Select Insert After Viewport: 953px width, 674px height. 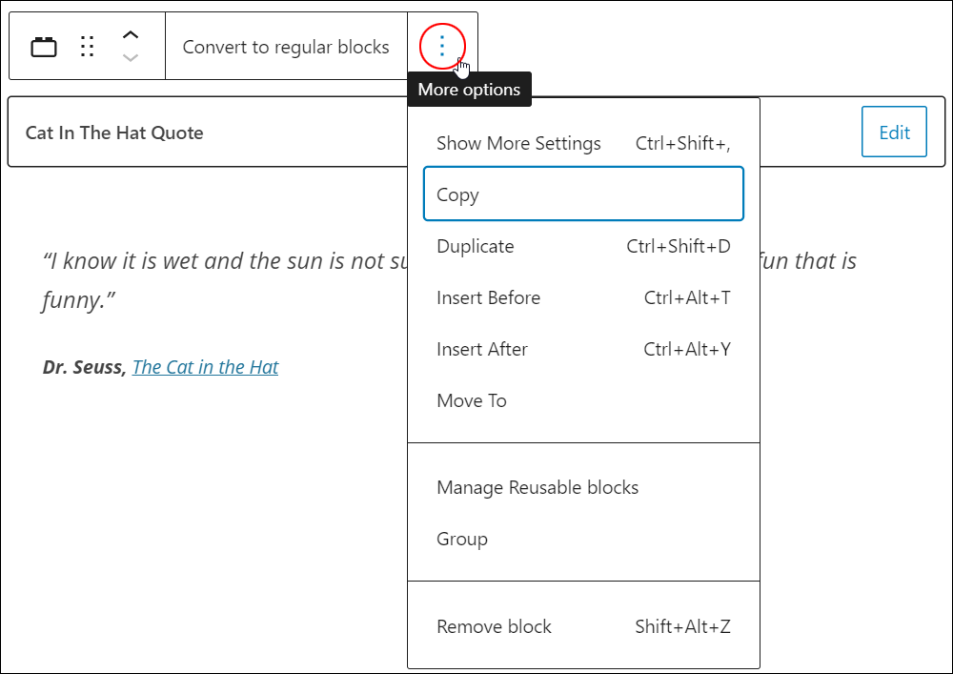click(583, 350)
